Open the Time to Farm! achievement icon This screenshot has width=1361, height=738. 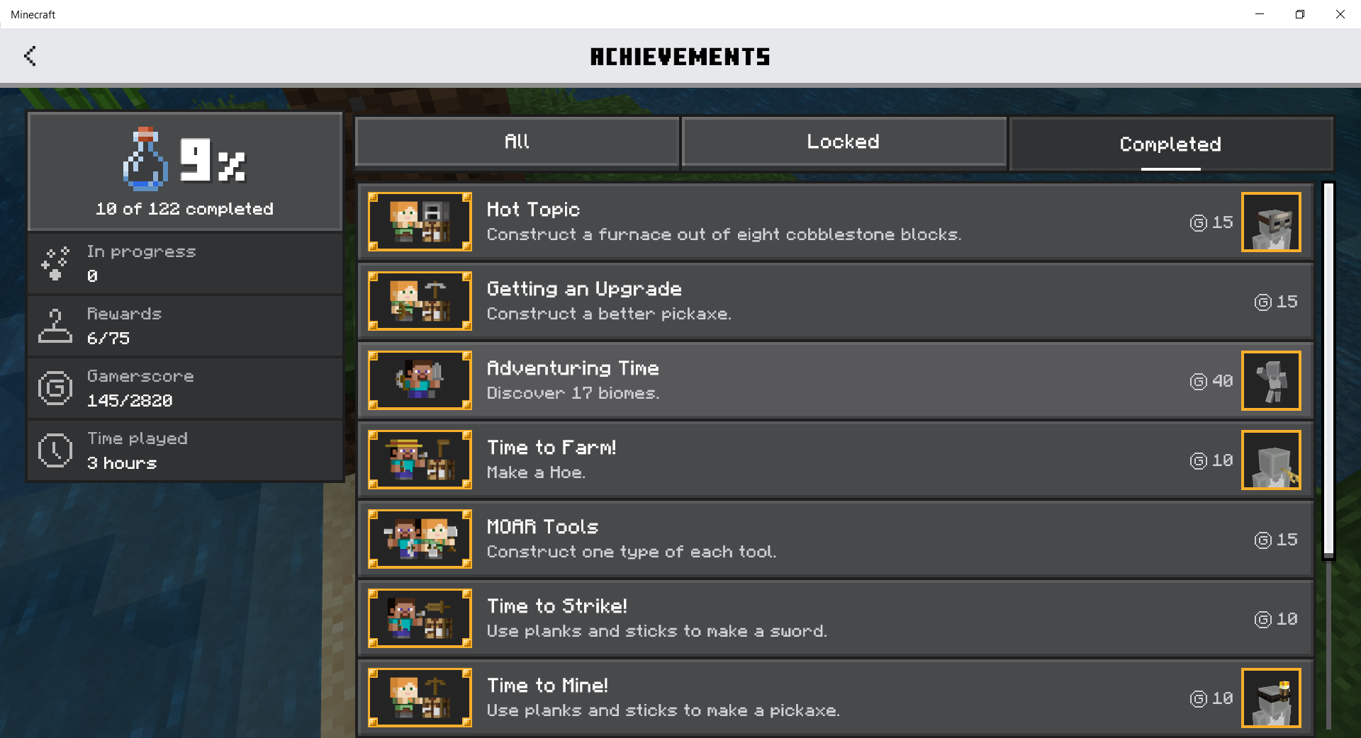pos(420,460)
